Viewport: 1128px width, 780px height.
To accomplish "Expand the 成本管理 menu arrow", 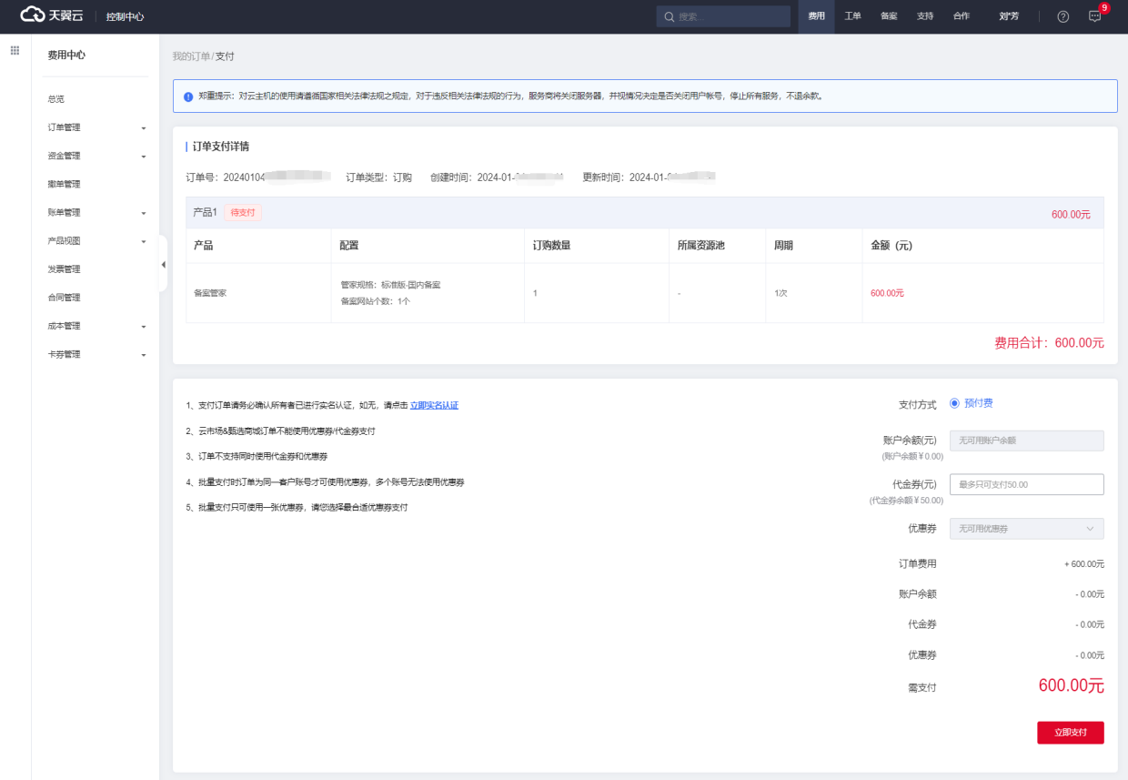I will pos(144,326).
